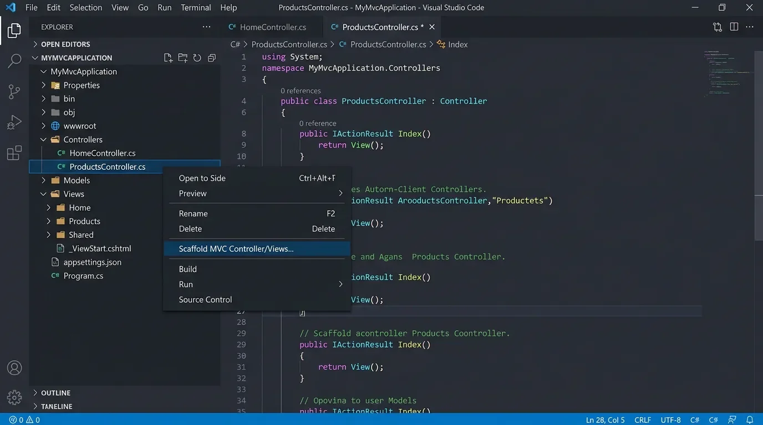Click Ln 28, Col 5 in status bar
This screenshot has width=763, height=425.
(606, 419)
